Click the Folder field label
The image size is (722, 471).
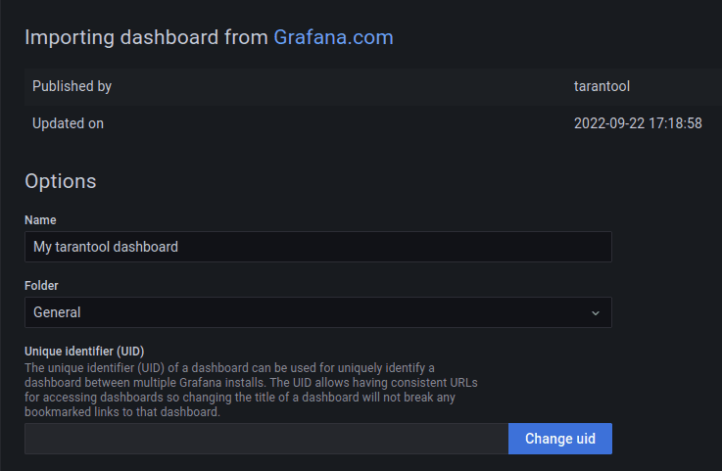point(41,286)
